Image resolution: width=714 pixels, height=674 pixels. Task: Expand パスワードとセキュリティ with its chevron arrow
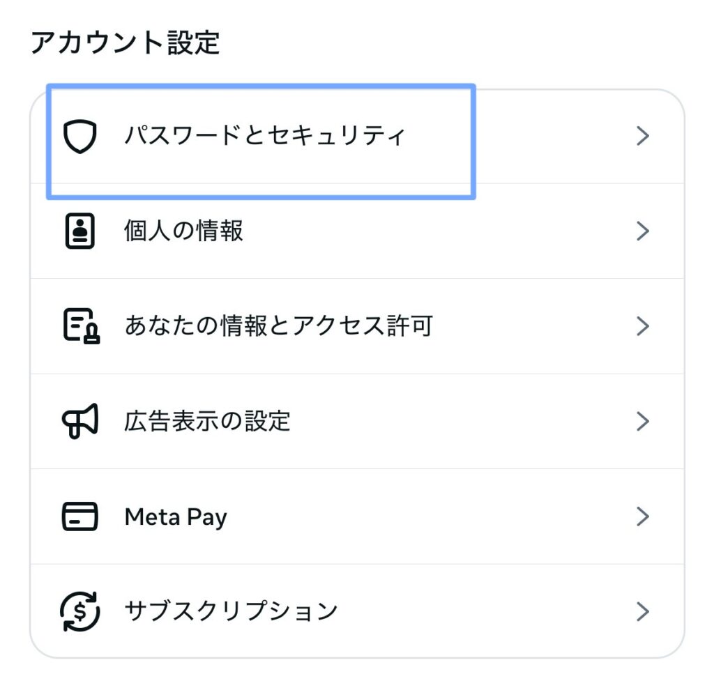(x=643, y=137)
